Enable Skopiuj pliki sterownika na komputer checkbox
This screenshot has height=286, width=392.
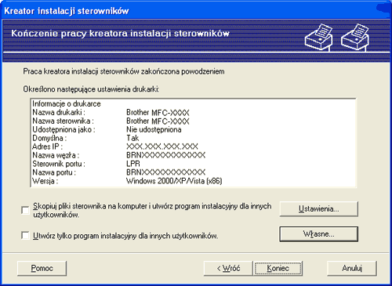click(x=25, y=210)
